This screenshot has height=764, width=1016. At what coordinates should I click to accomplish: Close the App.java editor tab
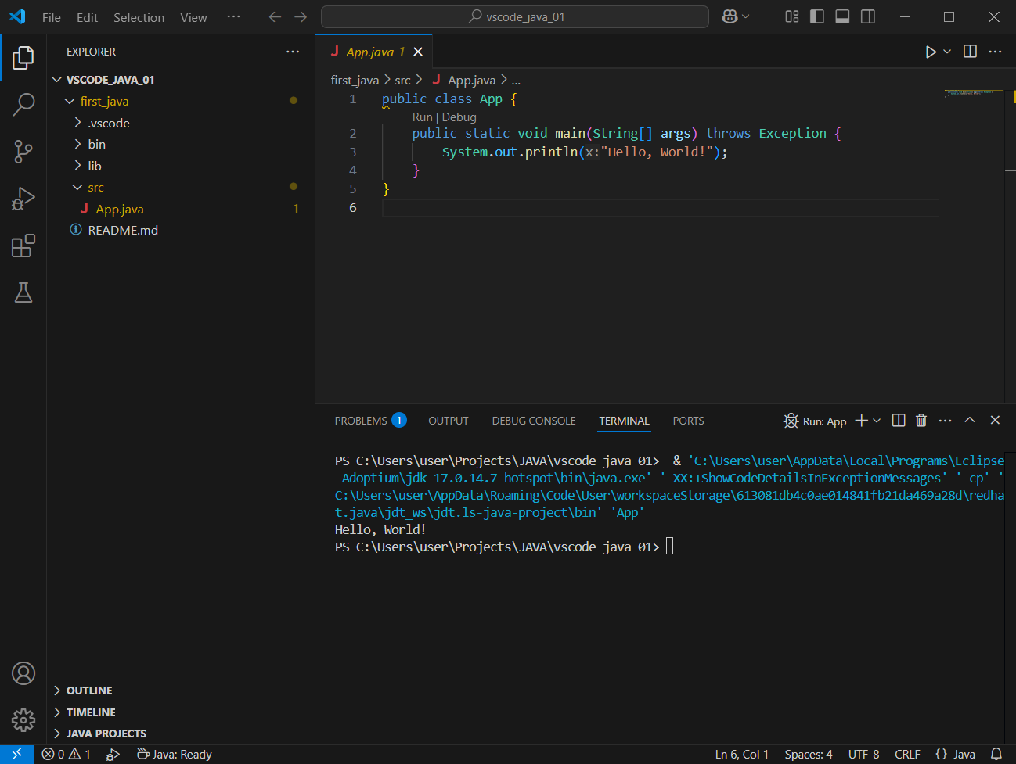[418, 52]
